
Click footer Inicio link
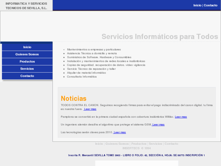tap(99, 144)
